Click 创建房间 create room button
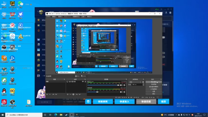 point(103,101)
